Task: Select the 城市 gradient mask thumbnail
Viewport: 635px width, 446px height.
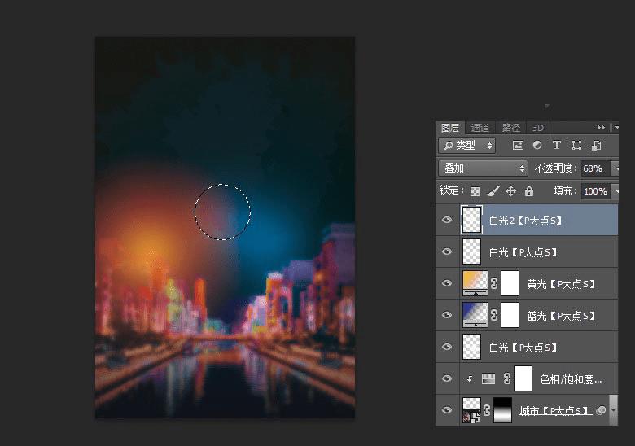Action: pyautogui.click(x=502, y=410)
